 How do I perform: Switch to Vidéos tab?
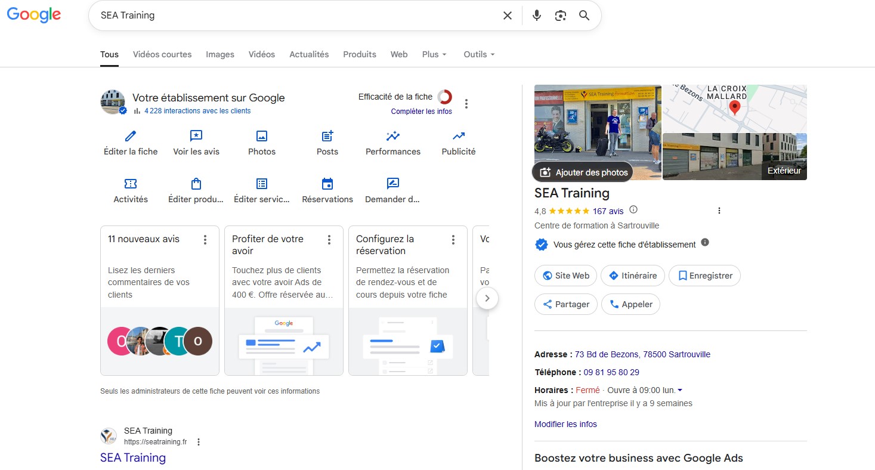point(262,54)
